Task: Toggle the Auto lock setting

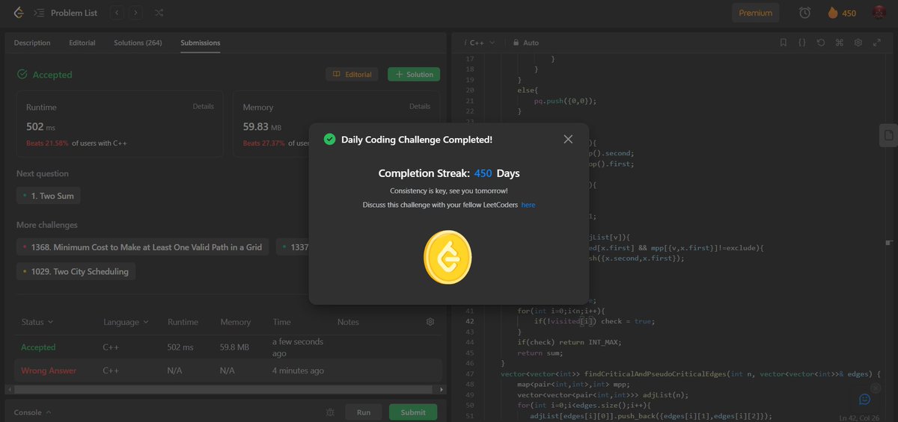Action: click(x=525, y=43)
